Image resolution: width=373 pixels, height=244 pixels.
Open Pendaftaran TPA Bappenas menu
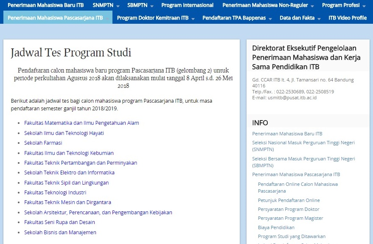(234, 18)
